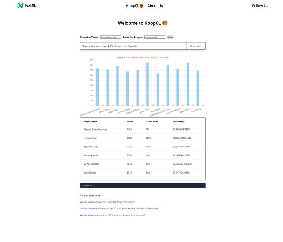Click the 734.0 points value

(x=129, y=129)
